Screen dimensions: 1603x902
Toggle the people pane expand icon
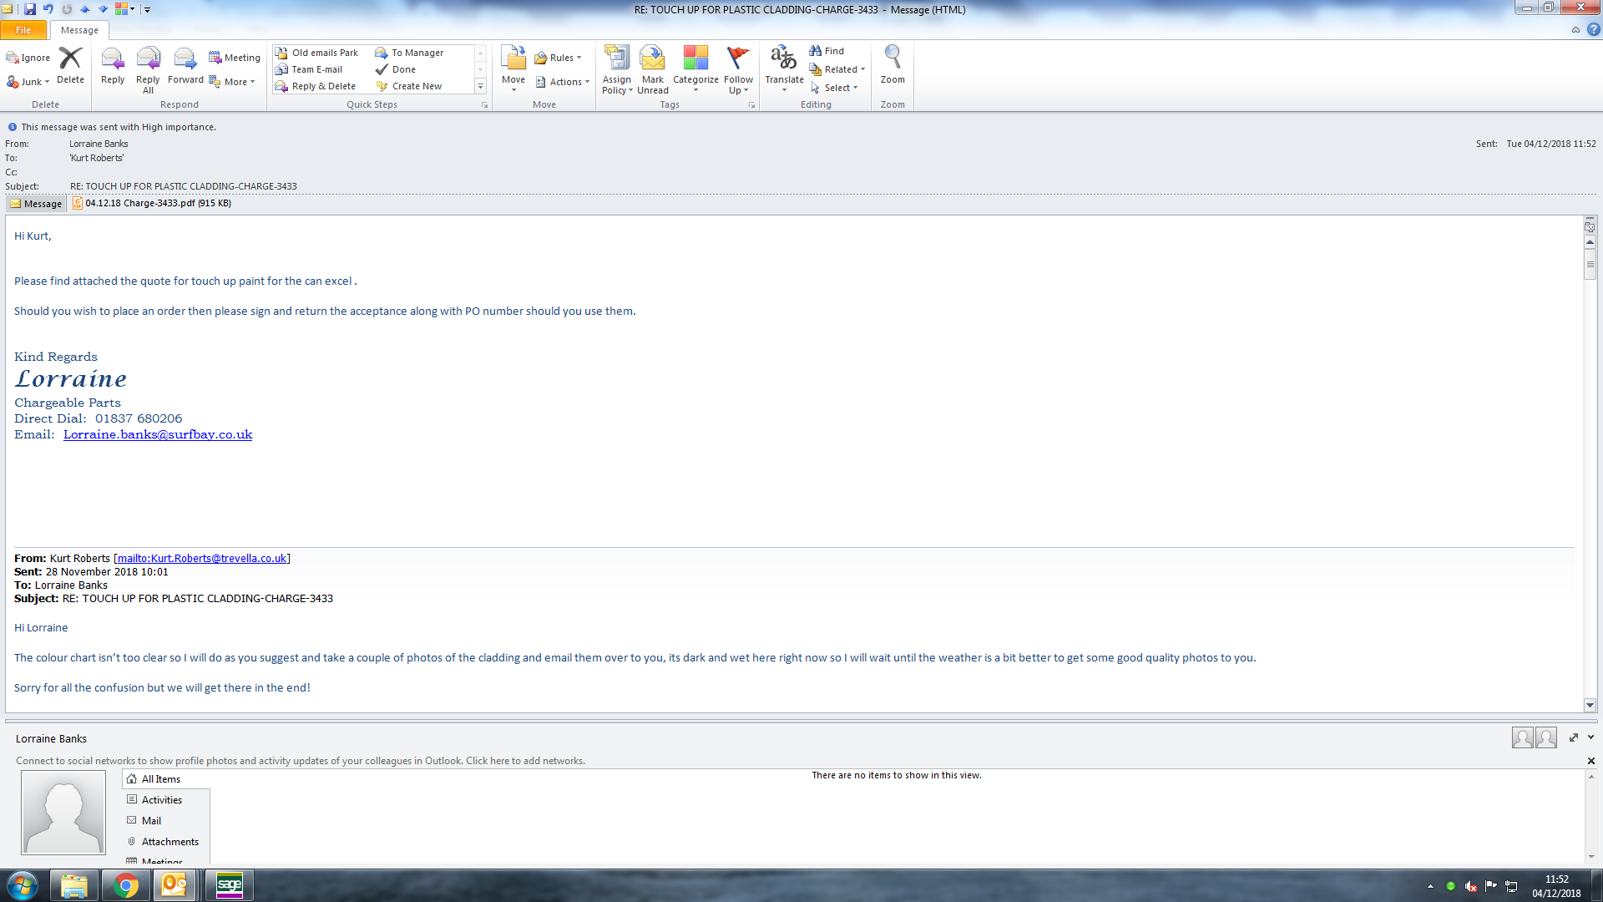point(1574,737)
